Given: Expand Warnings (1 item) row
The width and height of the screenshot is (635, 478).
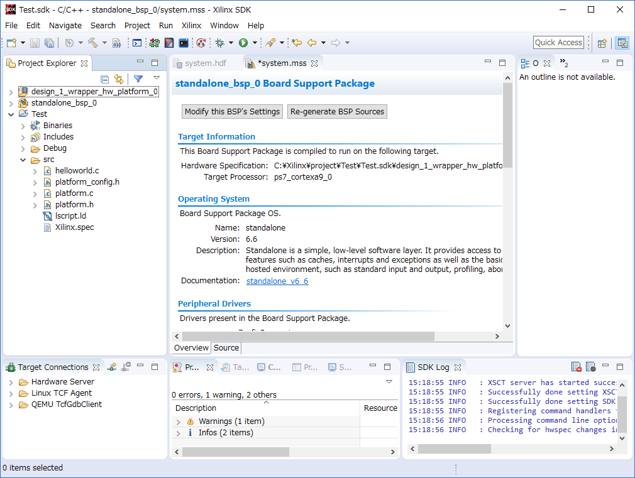Looking at the screenshot, I should [178, 421].
